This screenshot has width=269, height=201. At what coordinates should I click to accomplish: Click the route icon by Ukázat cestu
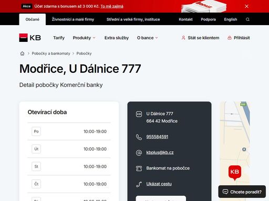click(x=139, y=184)
